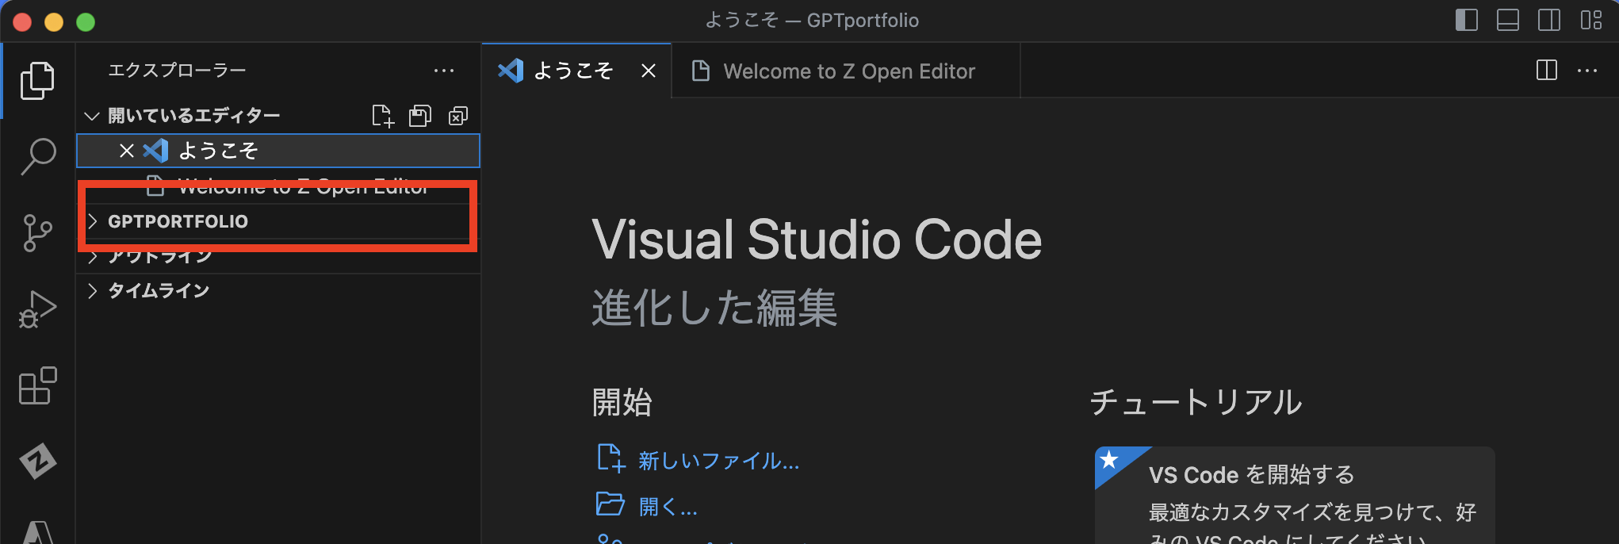Viewport: 1619px width, 544px height.
Task: Click the 開始 heading
Action: (622, 403)
